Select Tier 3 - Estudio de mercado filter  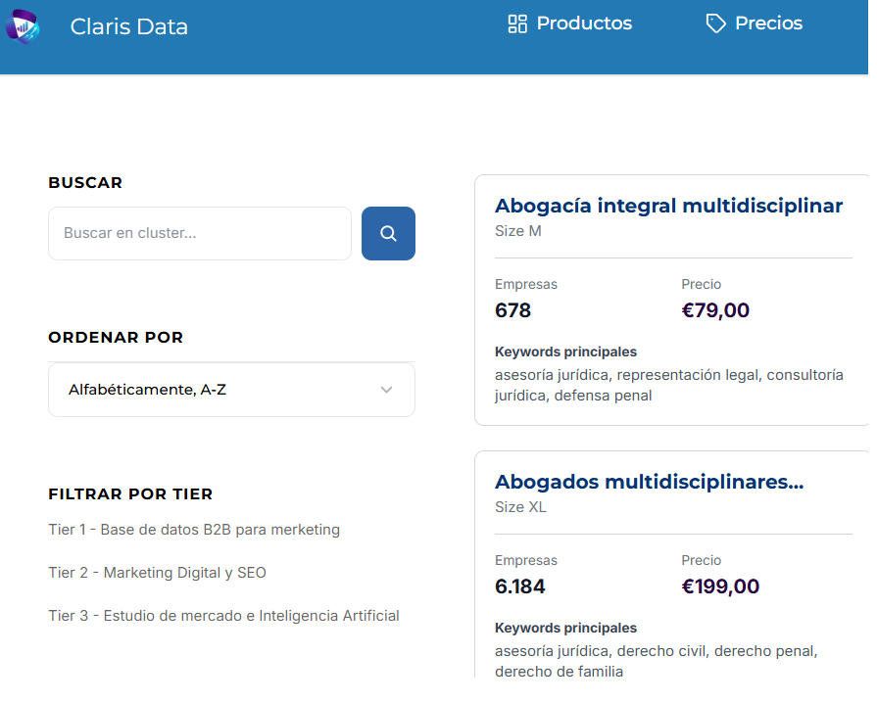coord(223,616)
